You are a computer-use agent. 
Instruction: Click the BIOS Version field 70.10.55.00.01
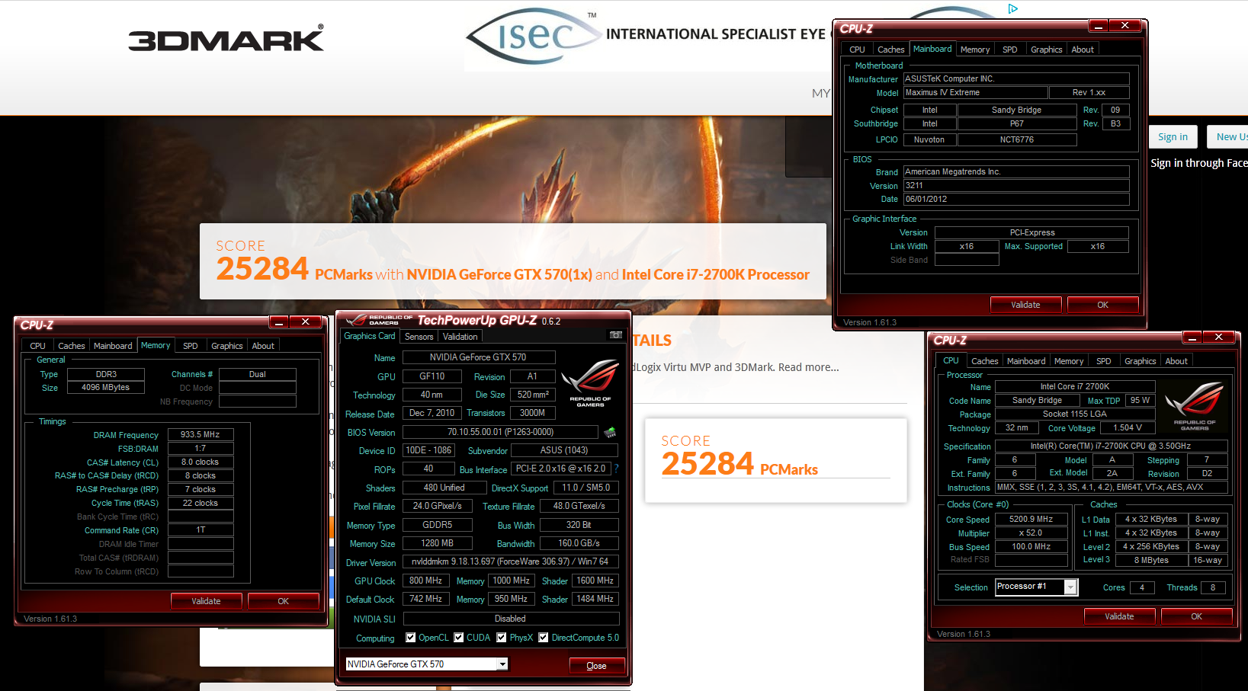(501, 432)
